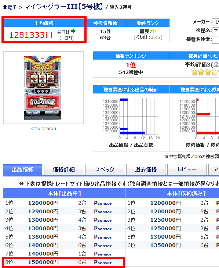Open the 北電子 maker link in the breadcrumb

click(x=10, y=7)
